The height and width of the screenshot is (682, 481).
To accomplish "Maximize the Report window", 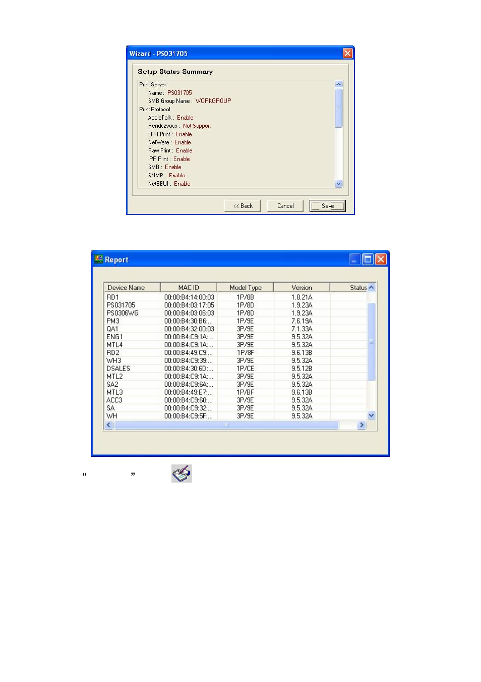I will click(x=368, y=259).
